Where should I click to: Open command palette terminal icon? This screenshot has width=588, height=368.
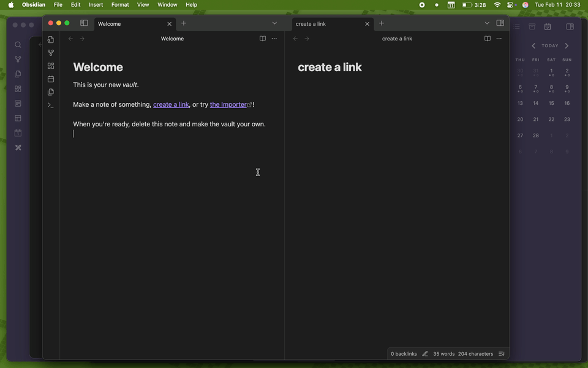pos(51,105)
